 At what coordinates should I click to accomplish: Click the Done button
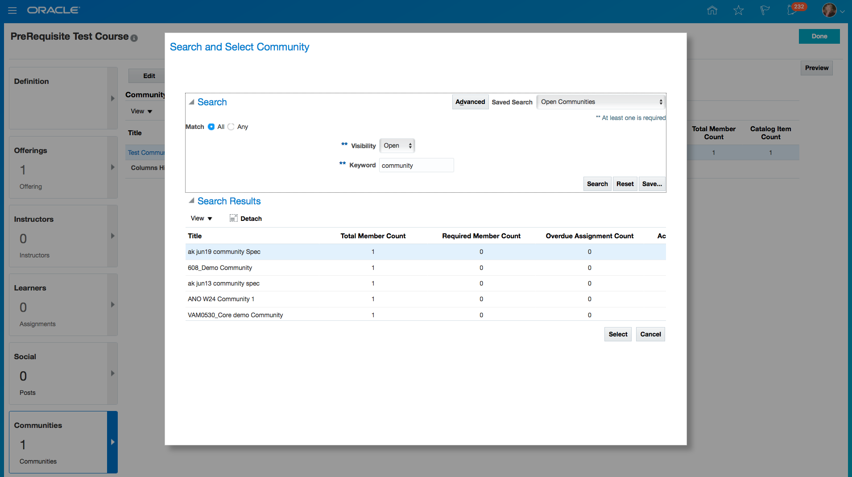click(x=819, y=36)
